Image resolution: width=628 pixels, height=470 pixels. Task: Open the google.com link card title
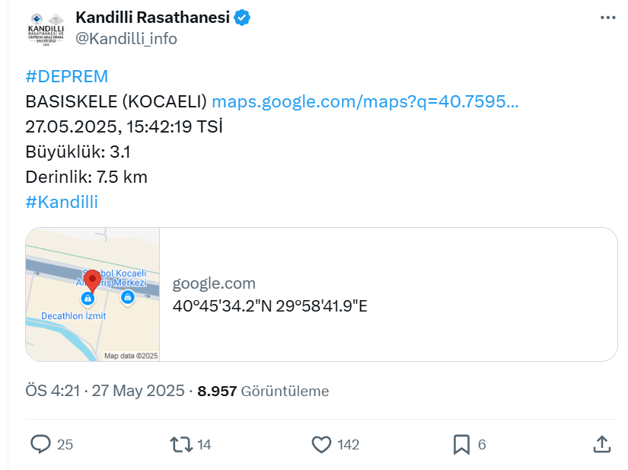[214, 283]
